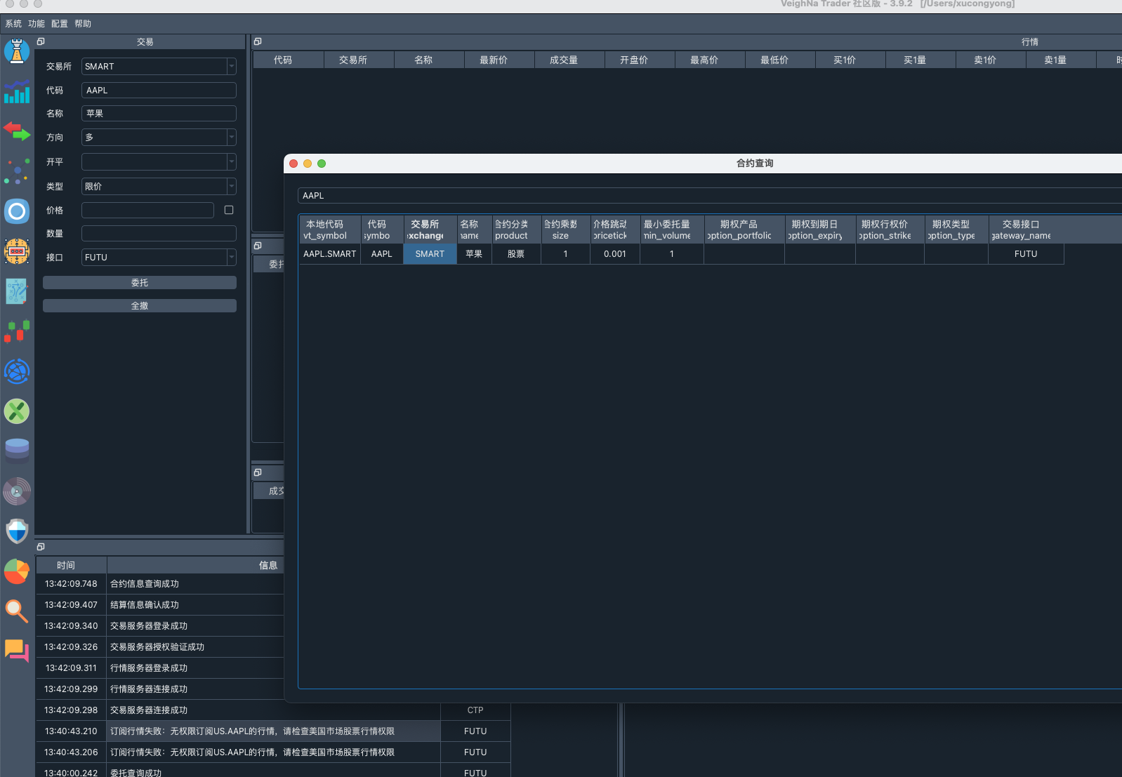Click the 名称 field containing 苹果

[159, 113]
